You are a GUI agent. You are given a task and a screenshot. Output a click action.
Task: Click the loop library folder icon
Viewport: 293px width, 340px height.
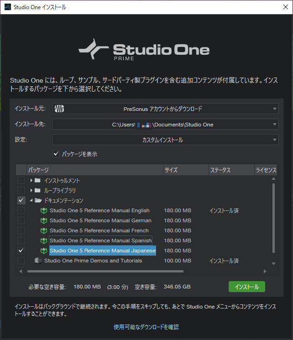click(37, 190)
